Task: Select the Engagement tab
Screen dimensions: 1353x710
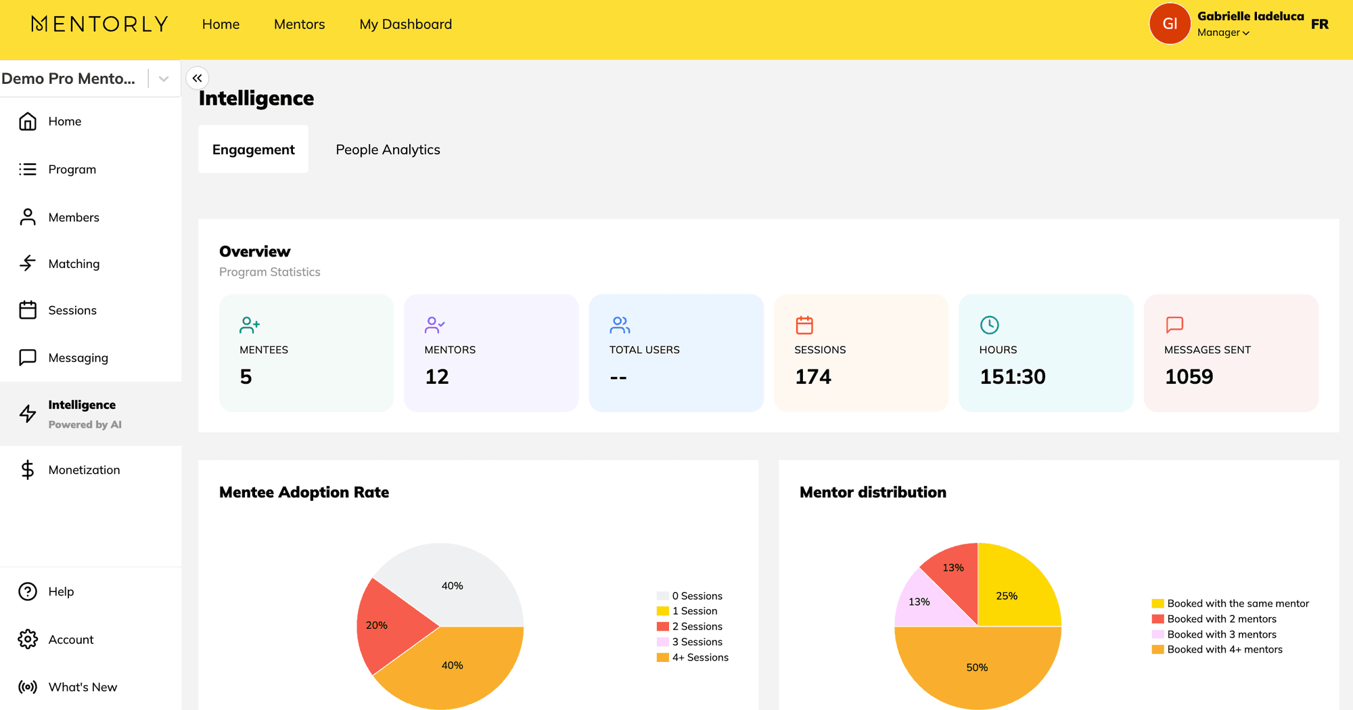Action: 253,150
